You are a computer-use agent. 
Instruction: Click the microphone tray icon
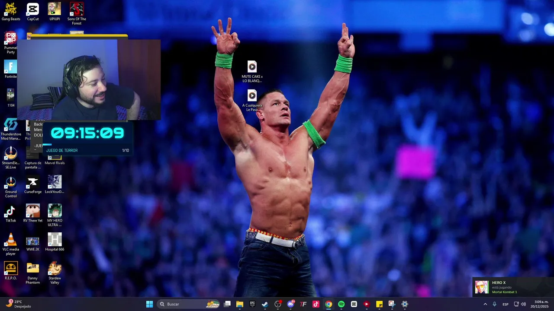tap(494, 304)
